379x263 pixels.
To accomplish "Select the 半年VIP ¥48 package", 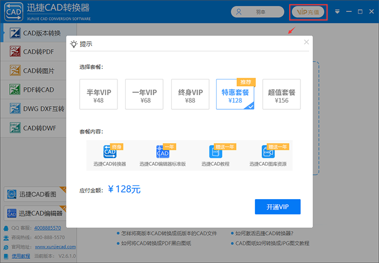I will click(99, 94).
